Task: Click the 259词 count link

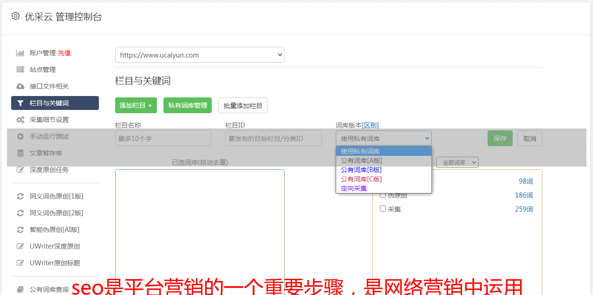Action: tap(524, 209)
